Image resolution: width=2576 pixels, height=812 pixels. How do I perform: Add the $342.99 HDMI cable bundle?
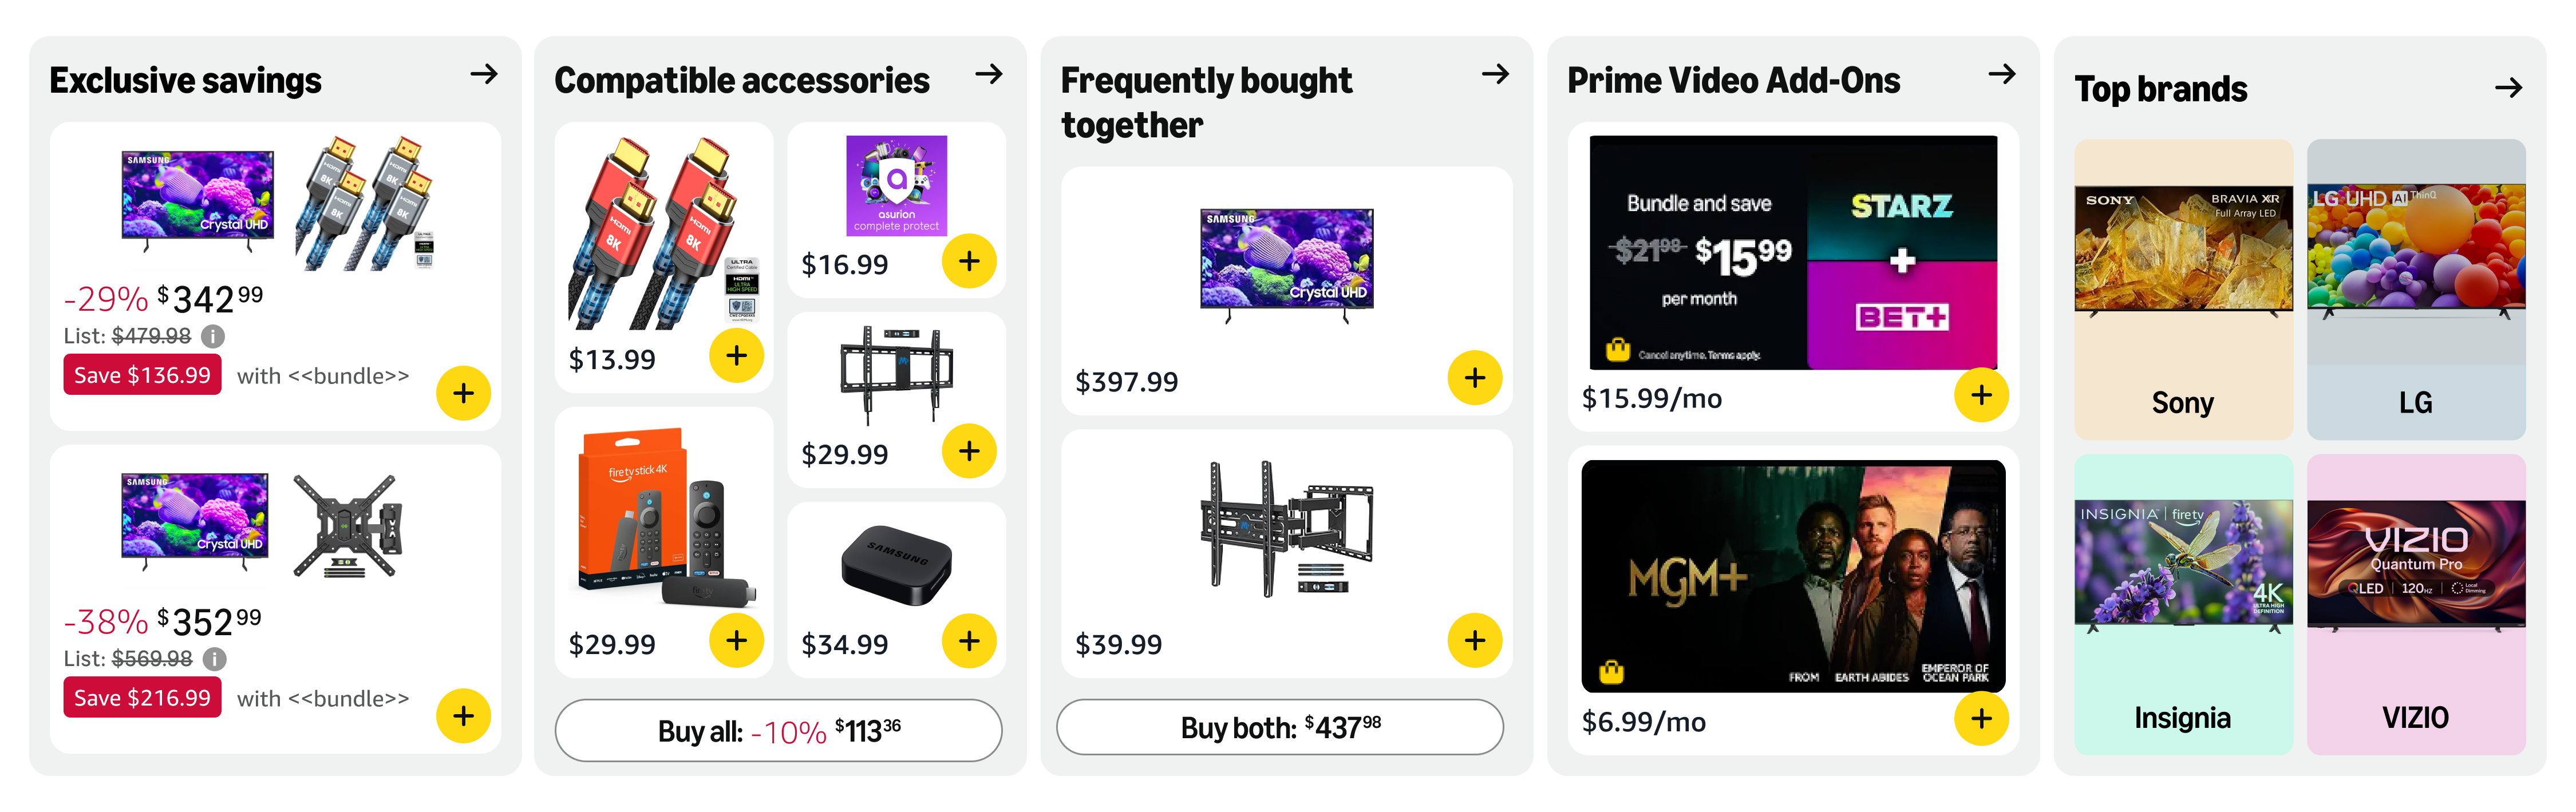click(463, 393)
